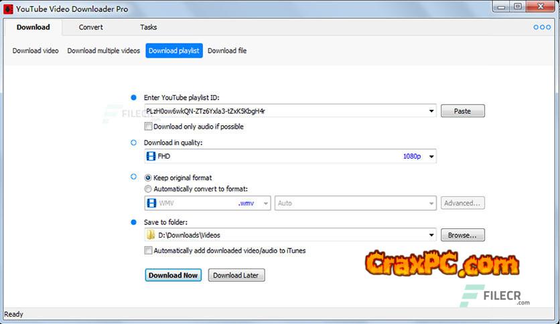Close the YouTube Video Downloader Pro window

pos(541,7)
